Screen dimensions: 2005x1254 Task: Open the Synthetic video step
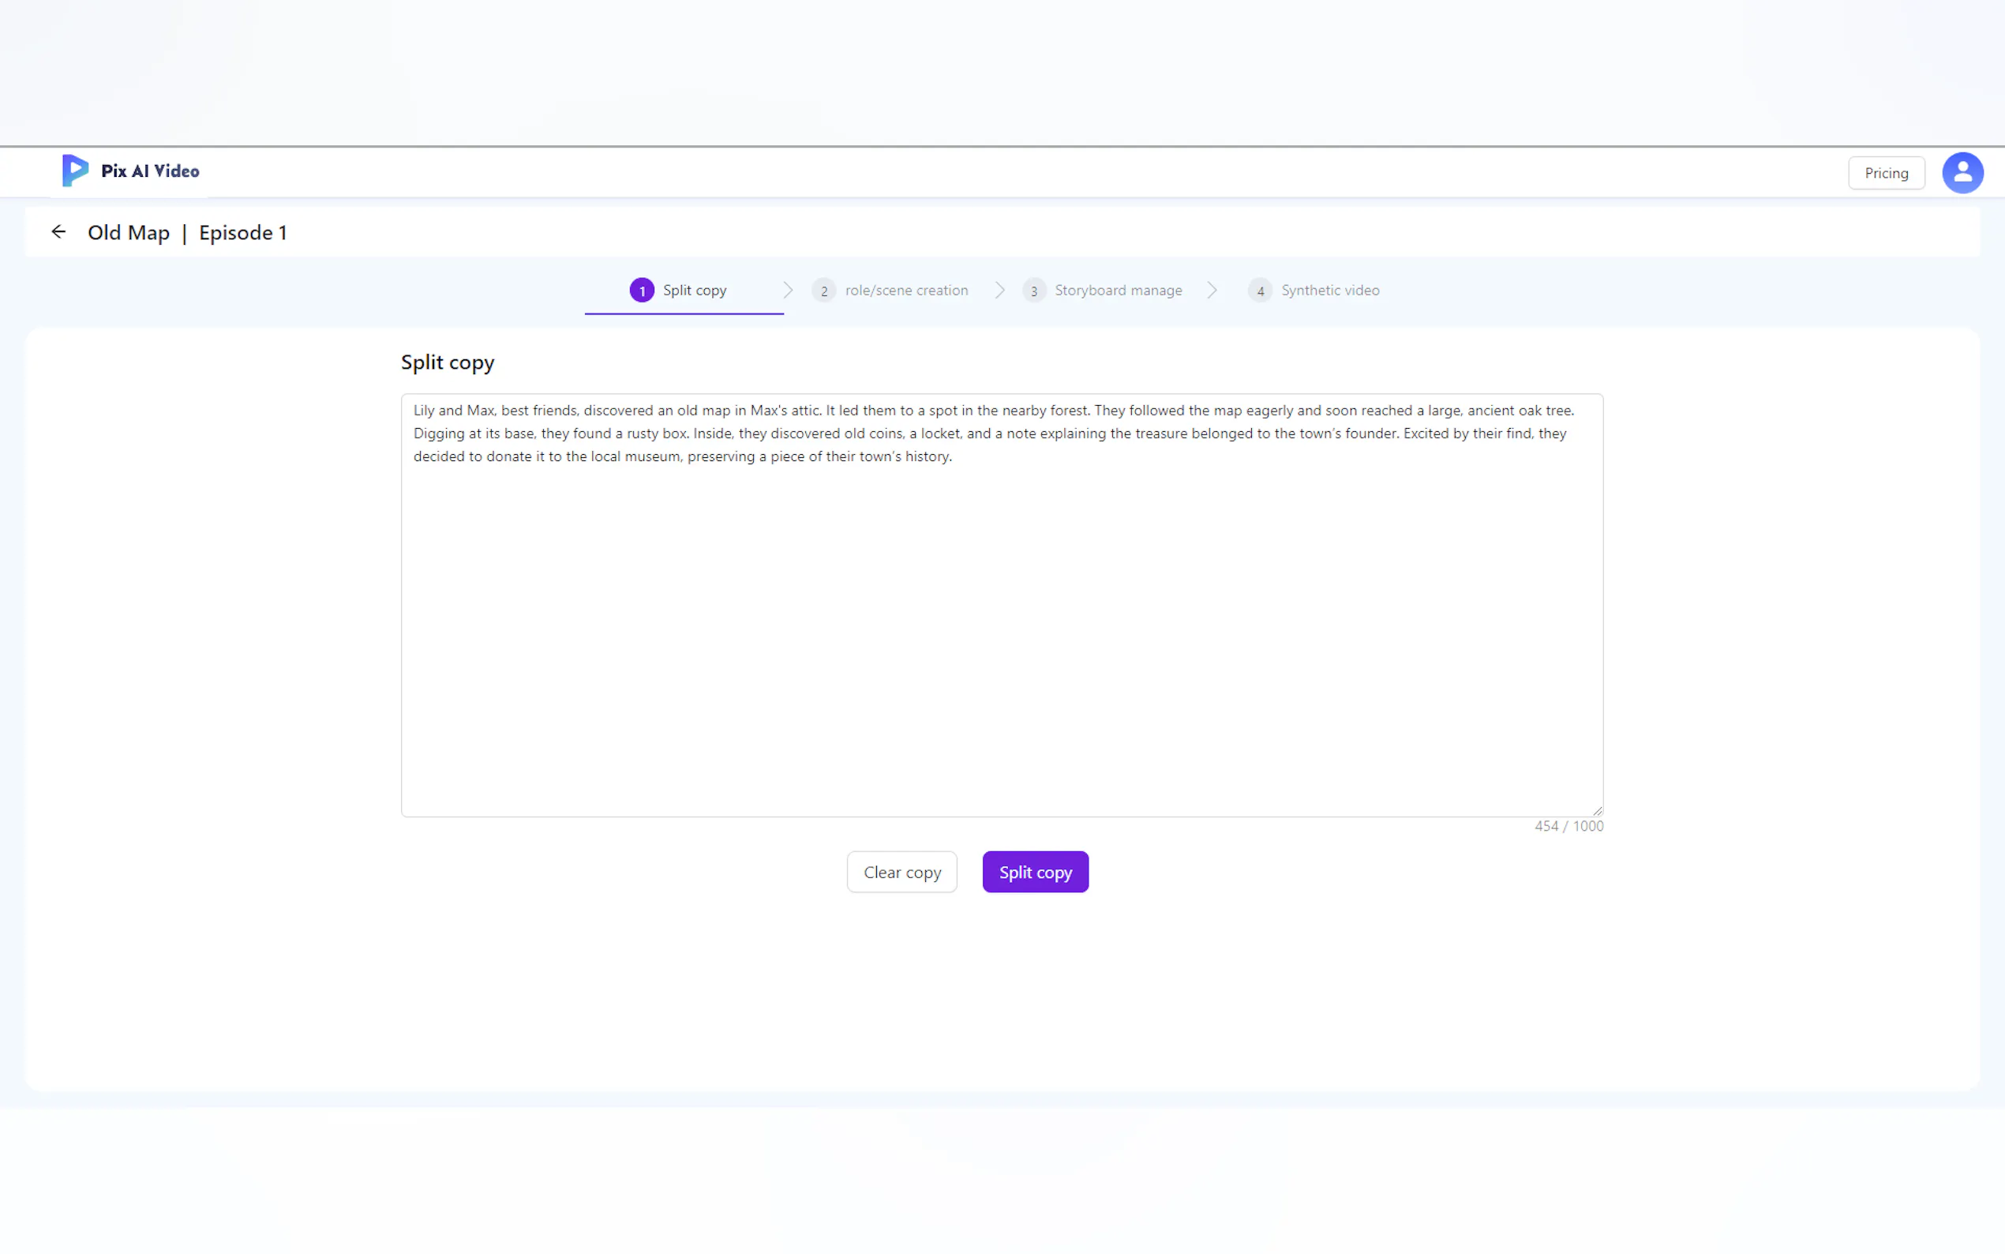1329,291
